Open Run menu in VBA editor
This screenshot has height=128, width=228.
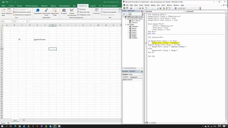point(158,5)
